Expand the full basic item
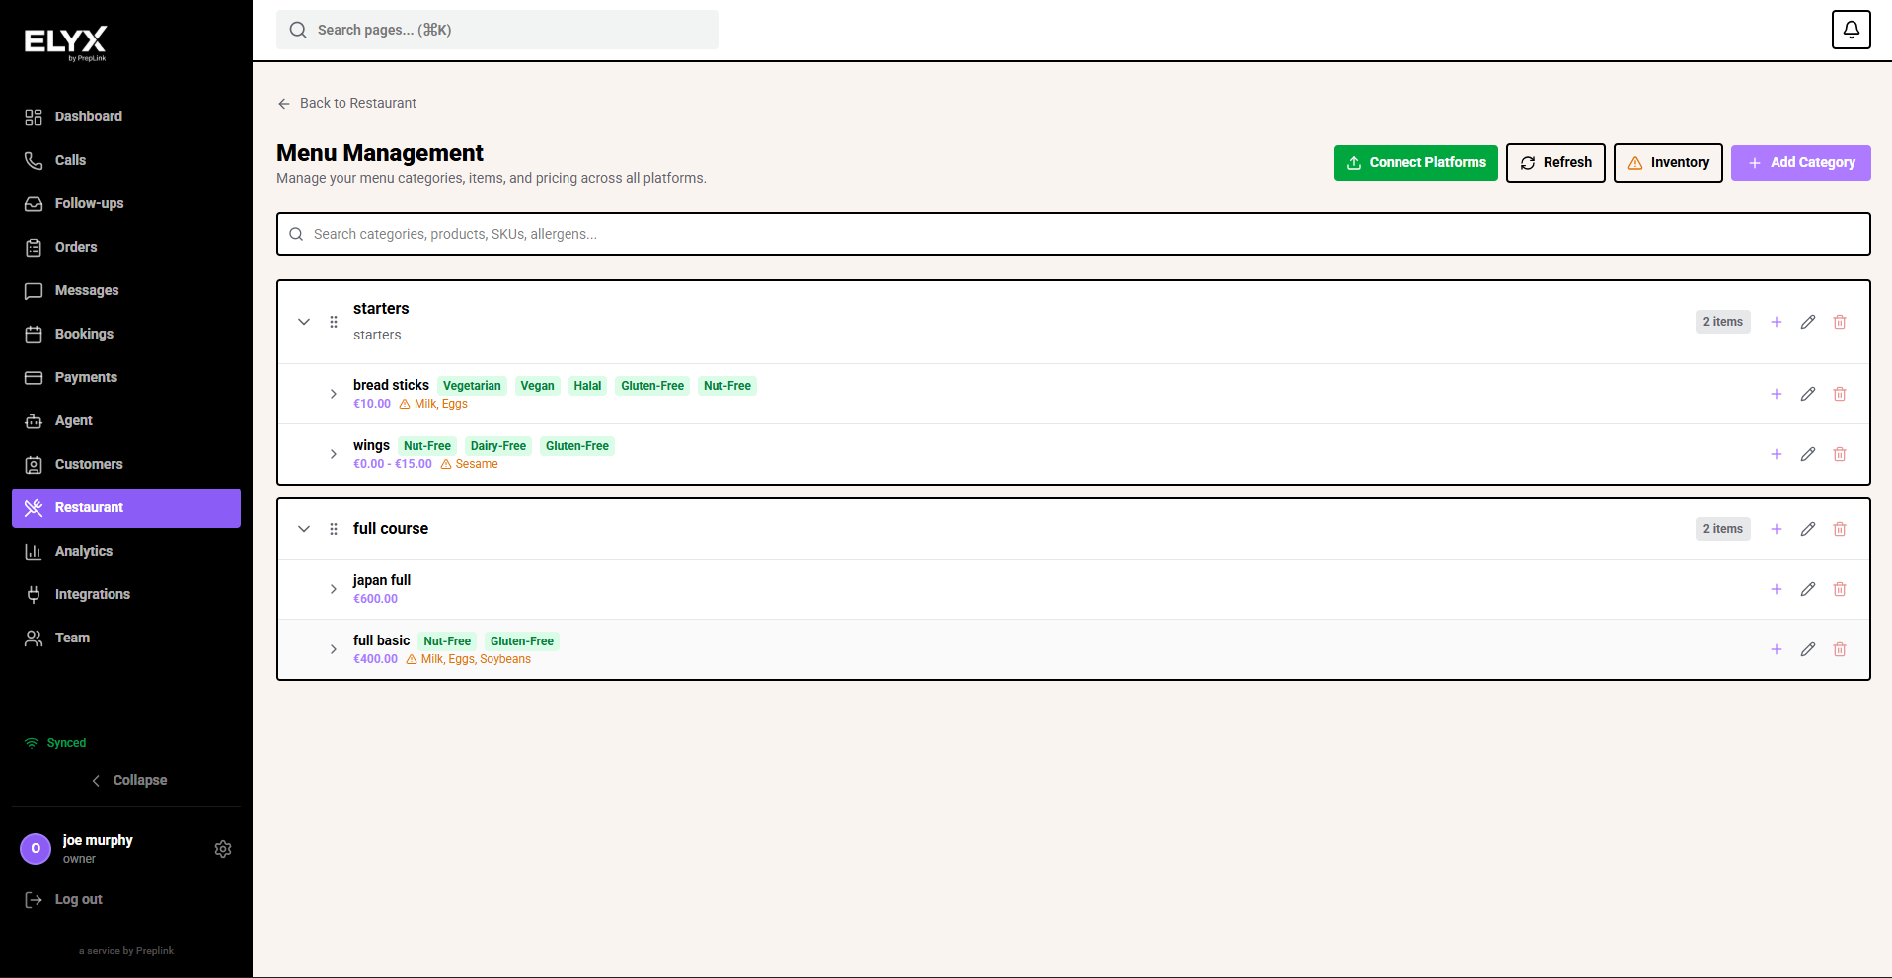Viewport: 1892px width, 978px height. tap(334, 649)
